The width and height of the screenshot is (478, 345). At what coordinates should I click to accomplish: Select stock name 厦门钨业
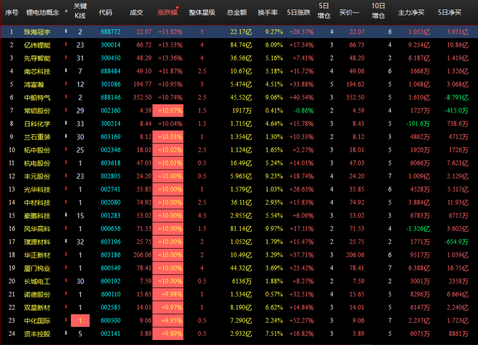click(37, 268)
